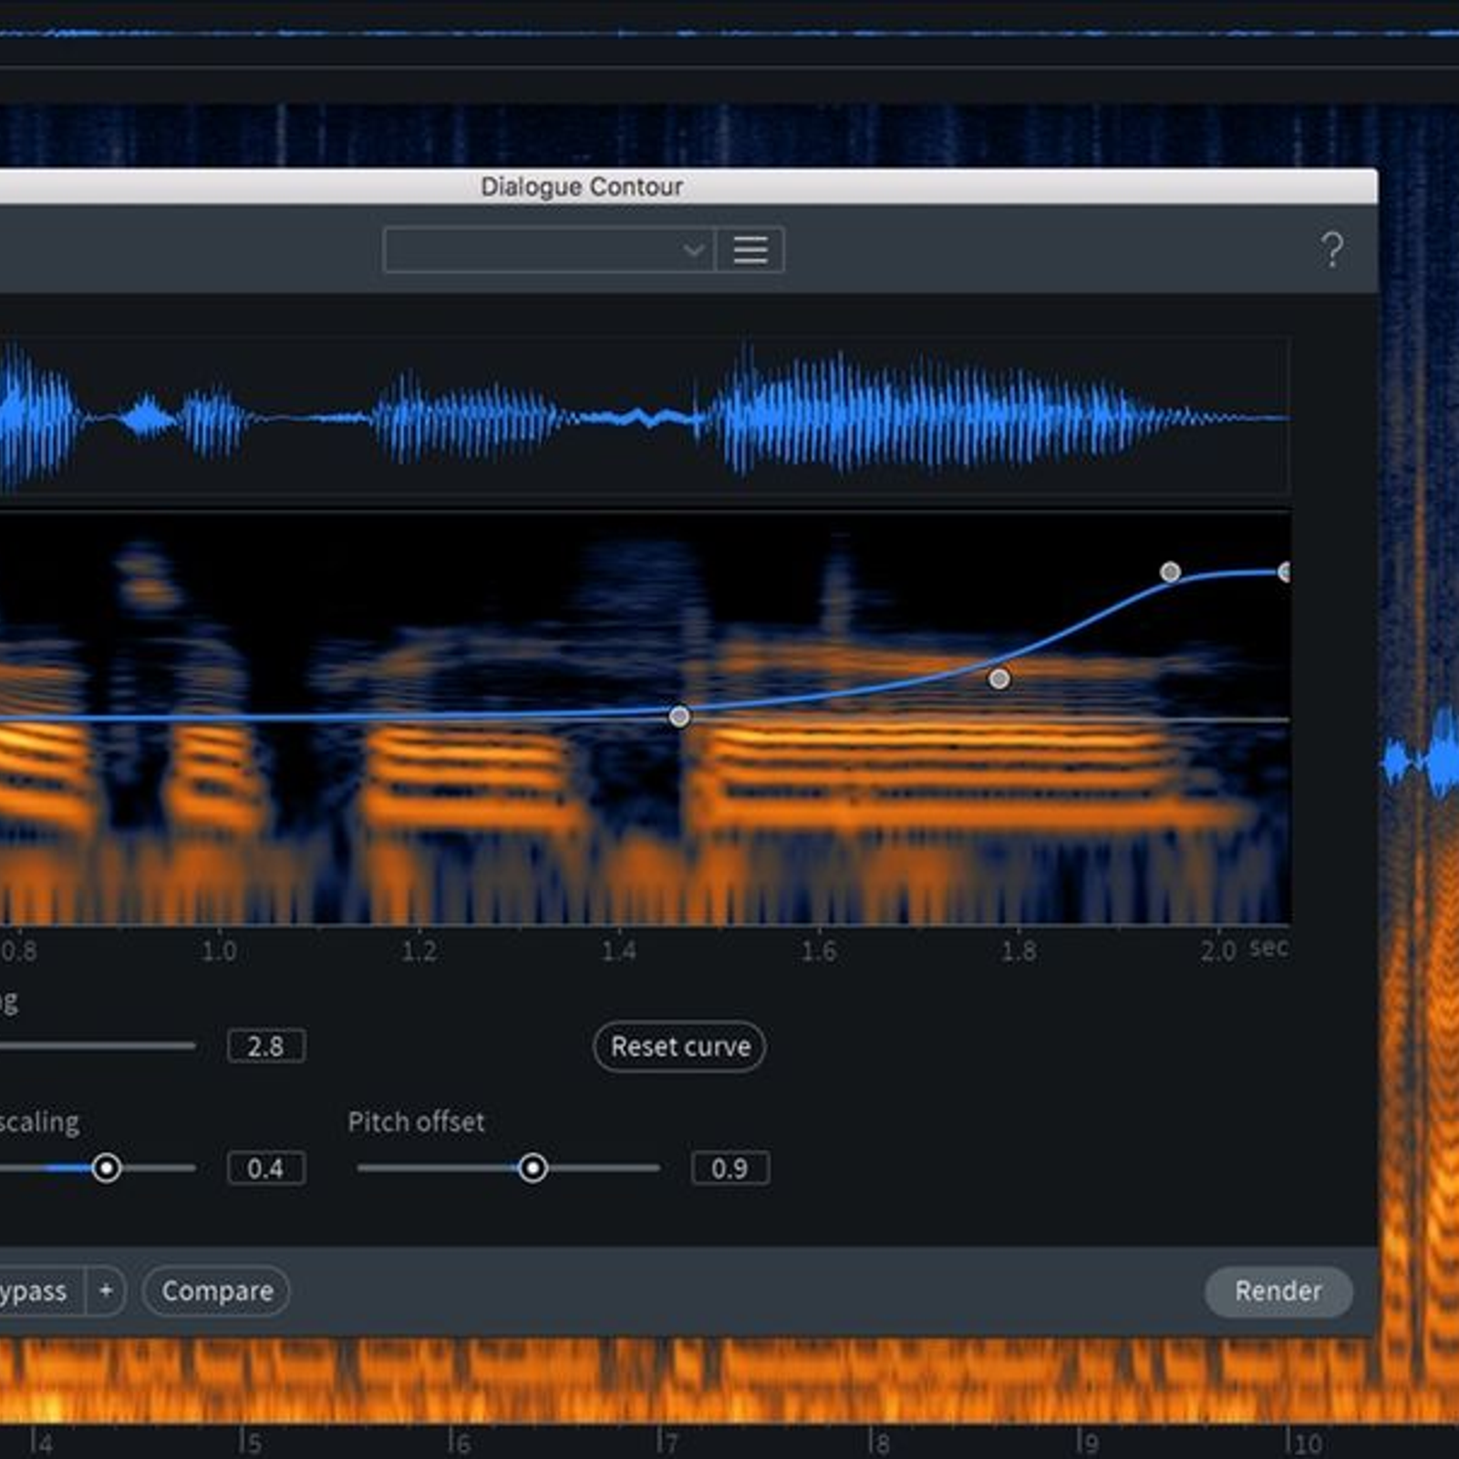The image size is (1459, 1459).
Task: Click the 1.6 time ruler label
Action: pos(818,951)
